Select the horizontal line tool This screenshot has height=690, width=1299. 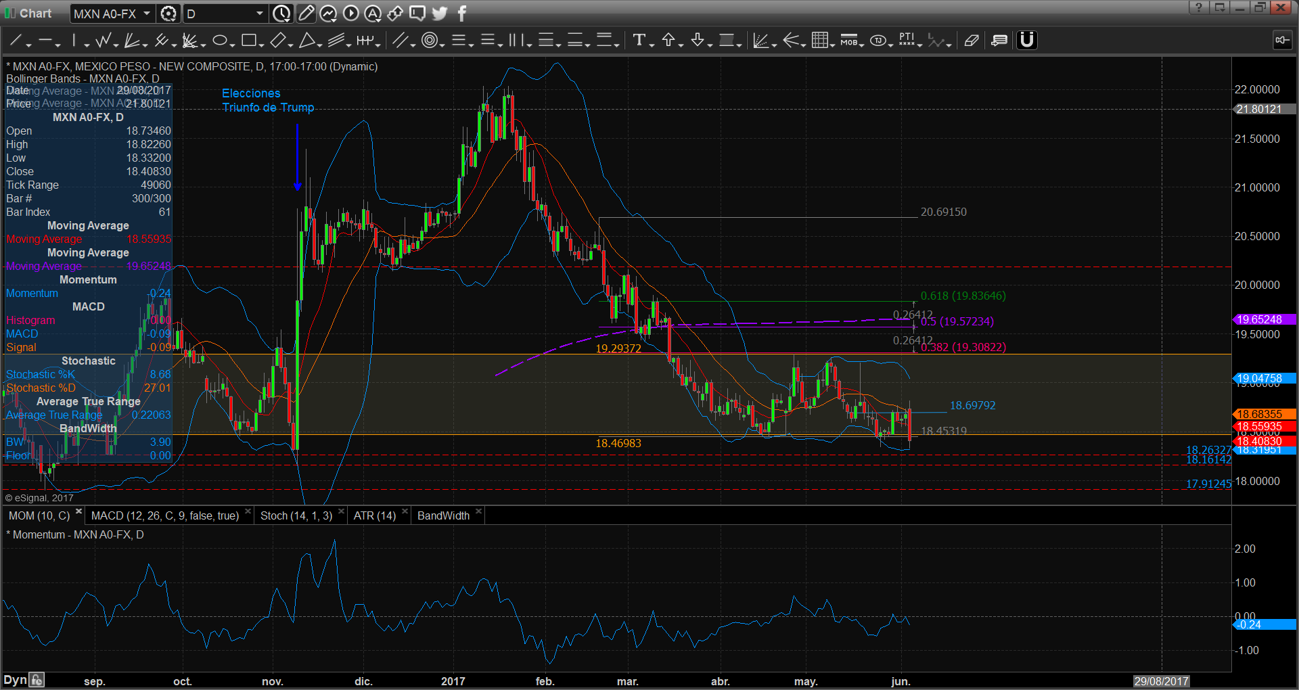pos(45,41)
